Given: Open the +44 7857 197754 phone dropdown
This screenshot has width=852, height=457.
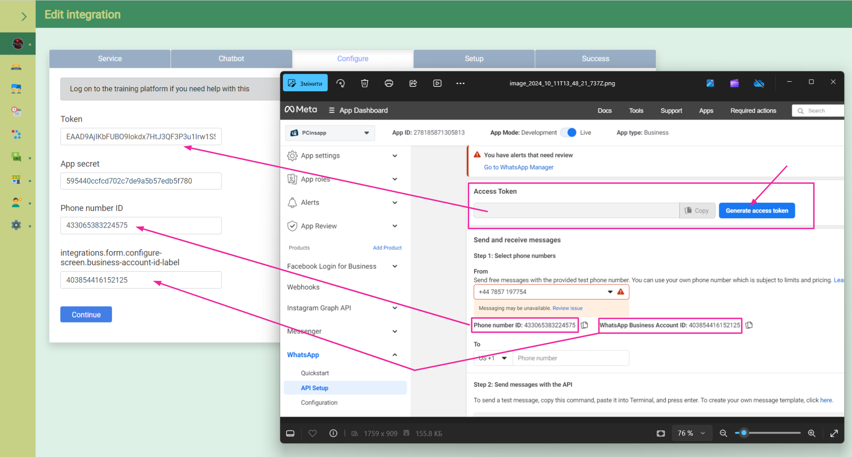Looking at the screenshot, I should (x=551, y=292).
